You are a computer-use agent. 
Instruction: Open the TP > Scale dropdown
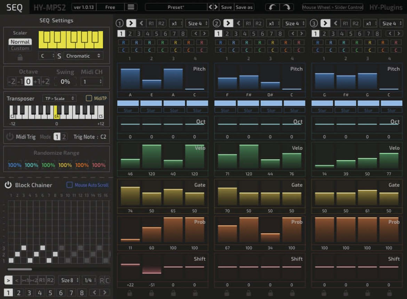tap(59, 98)
